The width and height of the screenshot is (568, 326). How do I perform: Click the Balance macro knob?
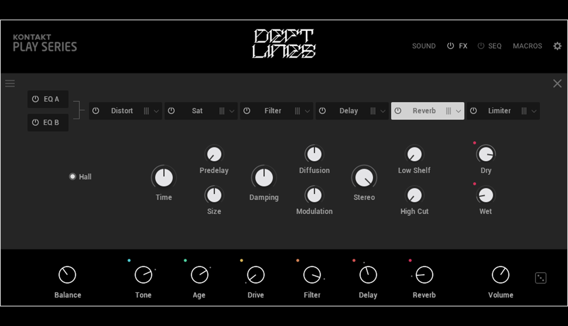(67, 275)
